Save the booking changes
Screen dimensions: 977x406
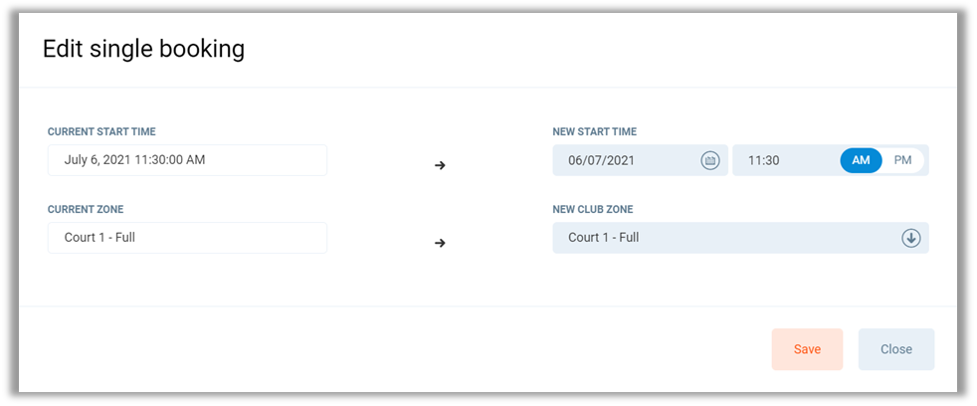[x=807, y=349]
